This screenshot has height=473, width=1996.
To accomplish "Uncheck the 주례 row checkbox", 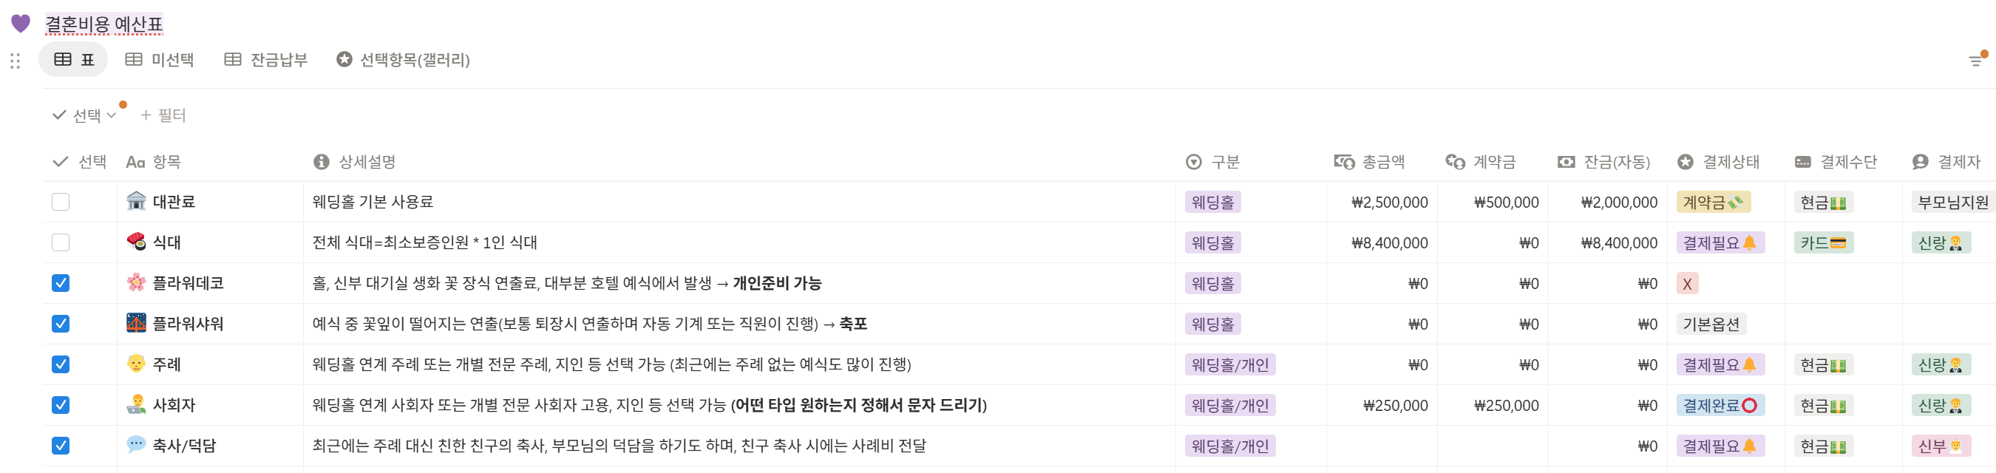I will (61, 364).
